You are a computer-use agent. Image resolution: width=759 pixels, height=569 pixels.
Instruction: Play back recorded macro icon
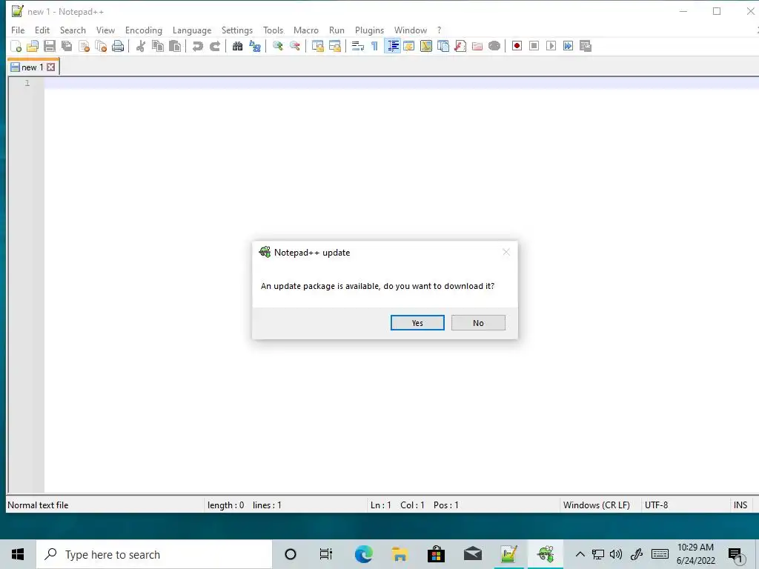551,46
